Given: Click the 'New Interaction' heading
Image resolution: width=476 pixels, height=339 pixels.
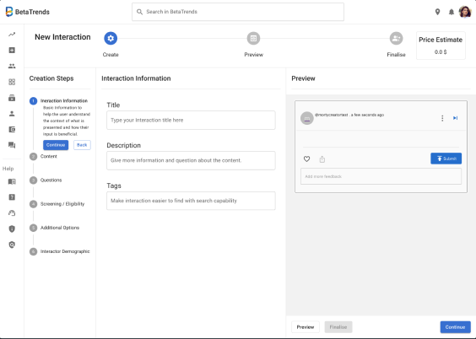Looking at the screenshot, I should (62, 37).
